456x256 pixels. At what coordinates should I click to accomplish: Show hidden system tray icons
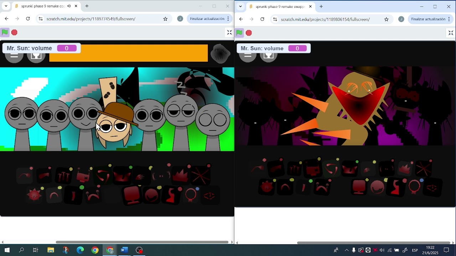[347, 250]
